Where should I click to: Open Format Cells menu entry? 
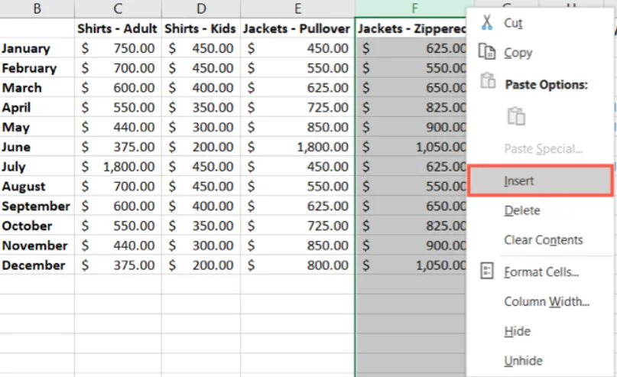point(540,272)
